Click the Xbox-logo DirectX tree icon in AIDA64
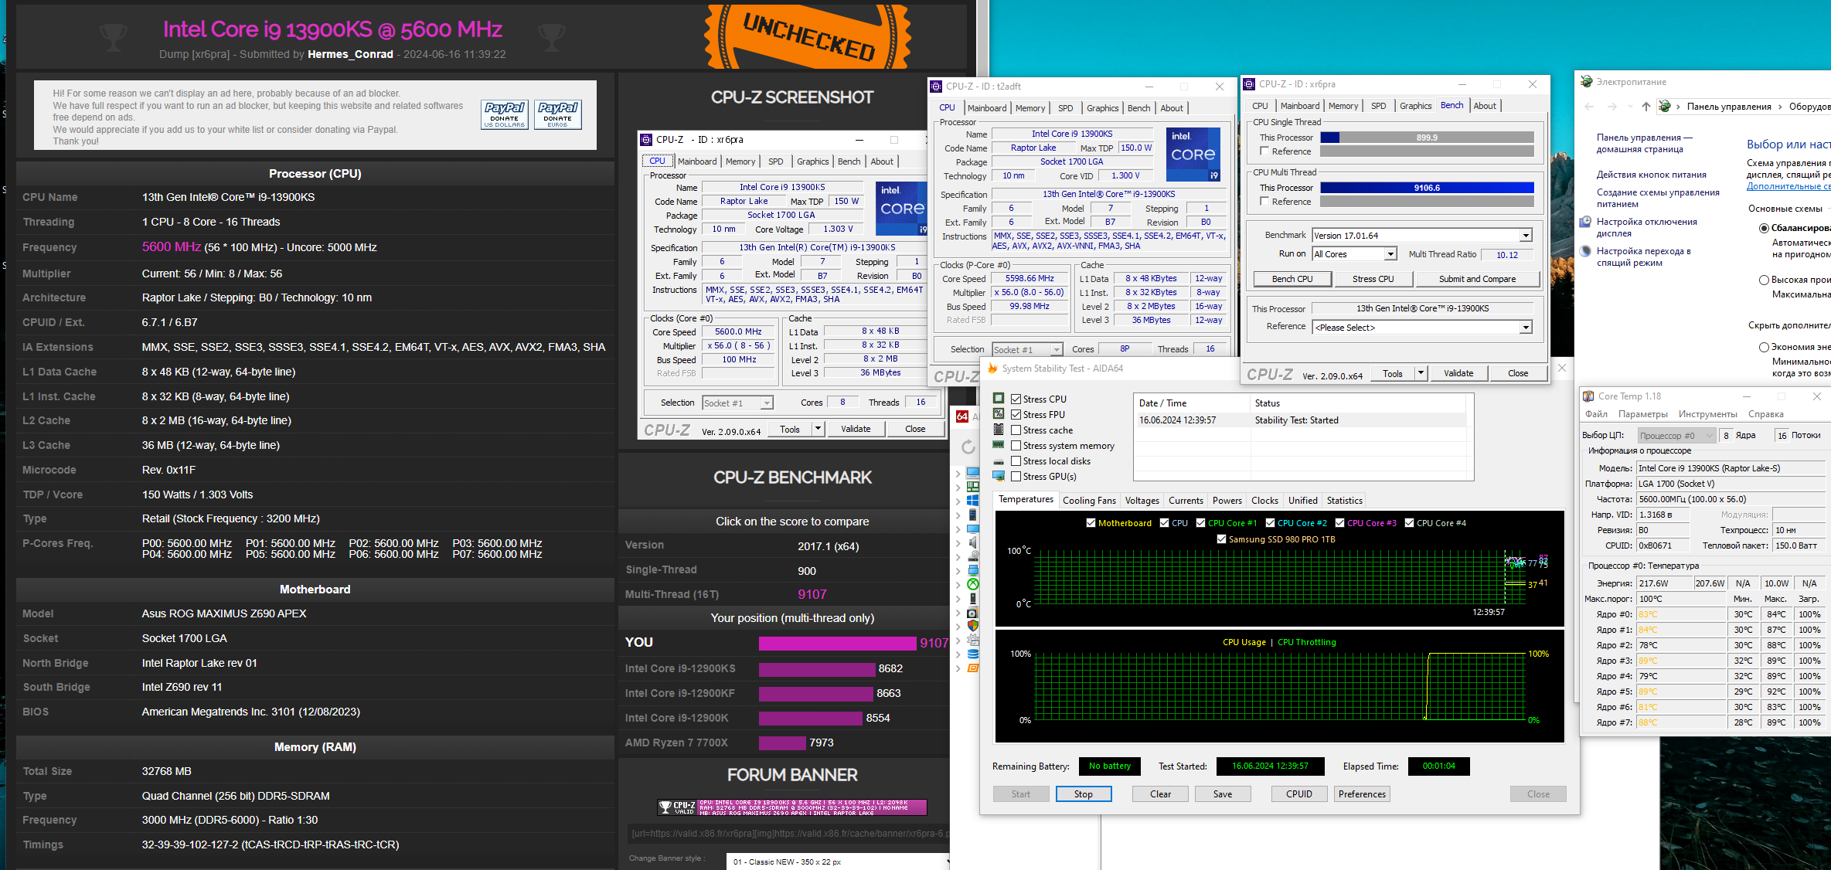Image resolution: width=1831 pixels, height=870 pixels. (x=973, y=584)
